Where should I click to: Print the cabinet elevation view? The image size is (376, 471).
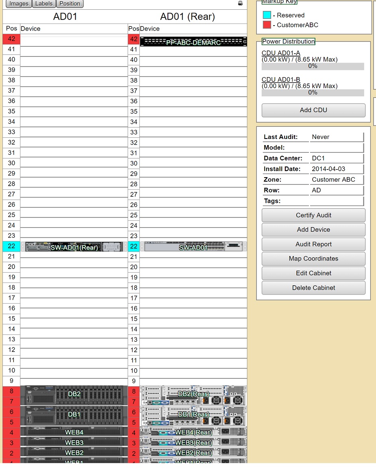240,3
